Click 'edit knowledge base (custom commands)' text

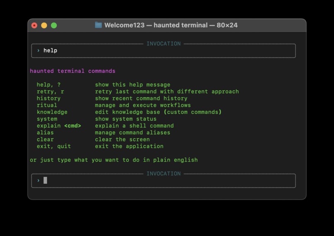[x=158, y=112]
